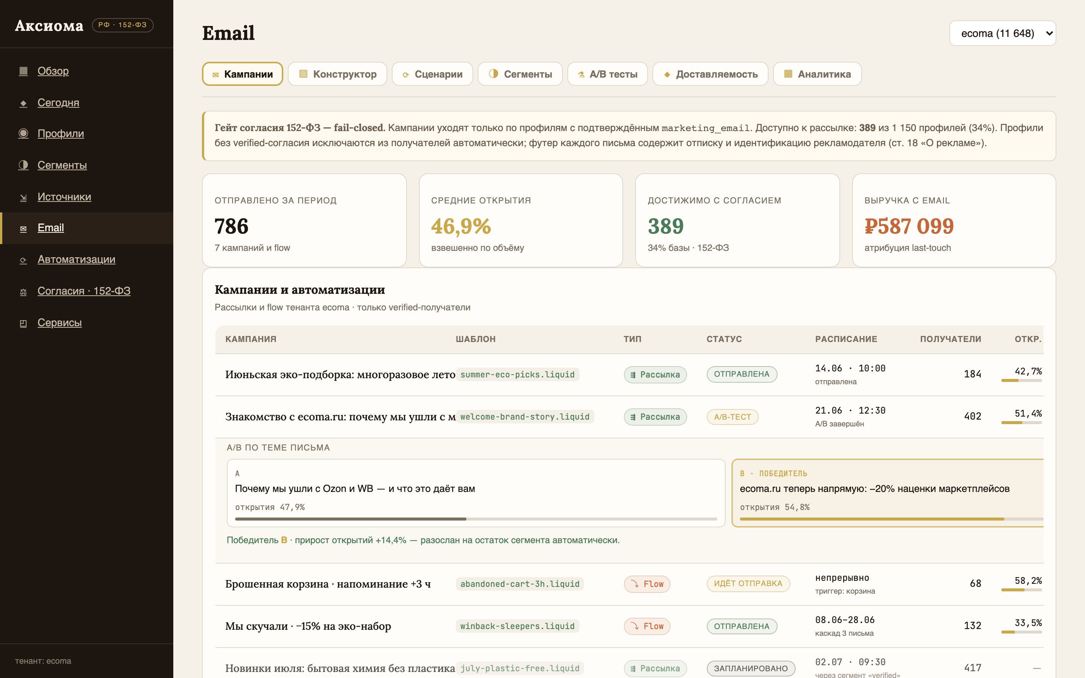Click the abandoned-cart-3h.liquid template
This screenshot has height=678, width=1085.
520,584
